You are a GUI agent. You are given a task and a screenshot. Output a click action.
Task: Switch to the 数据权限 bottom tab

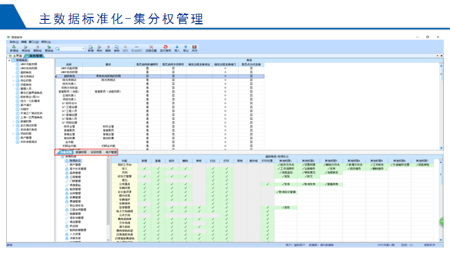(81, 152)
